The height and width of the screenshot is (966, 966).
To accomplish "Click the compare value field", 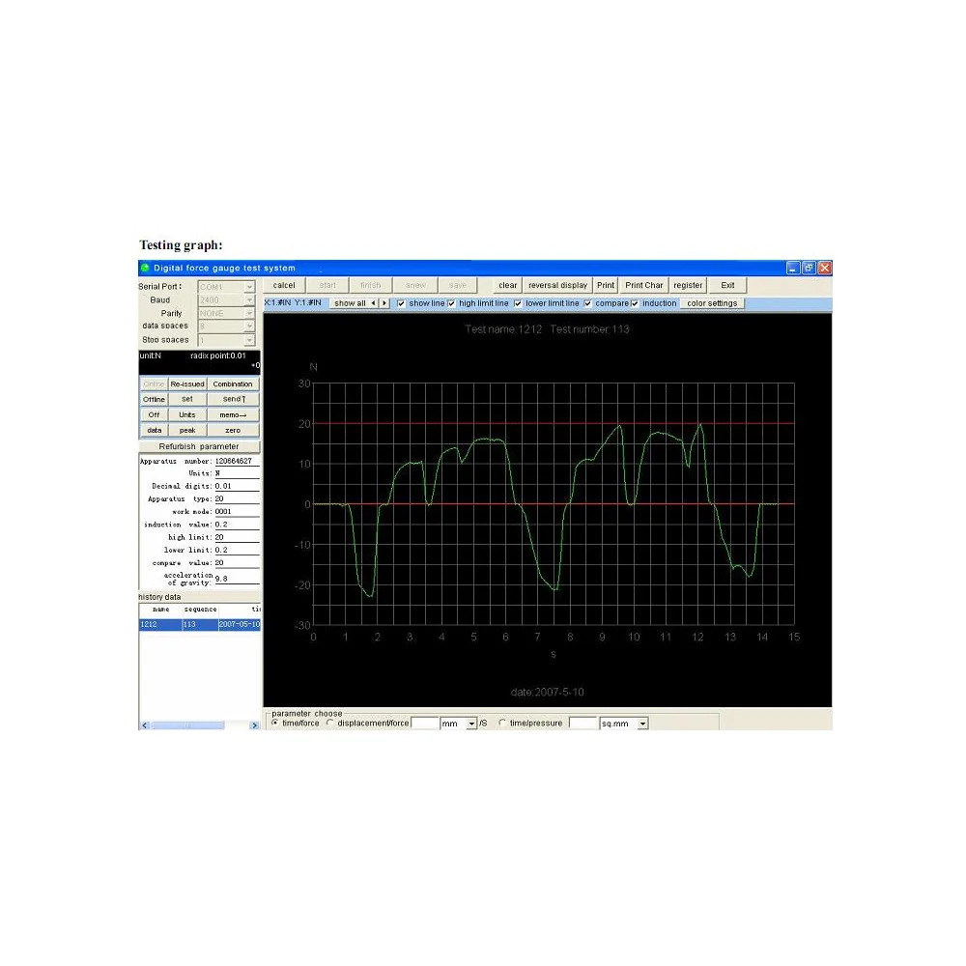I will tap(237, 563).
